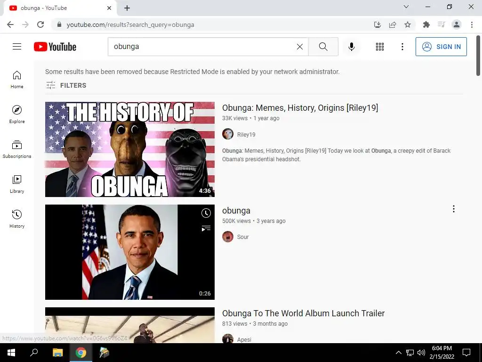Image resolution: width=482 pixels, height=362 pixels.
Task: Open volume control in system tray
Action: 421,353
